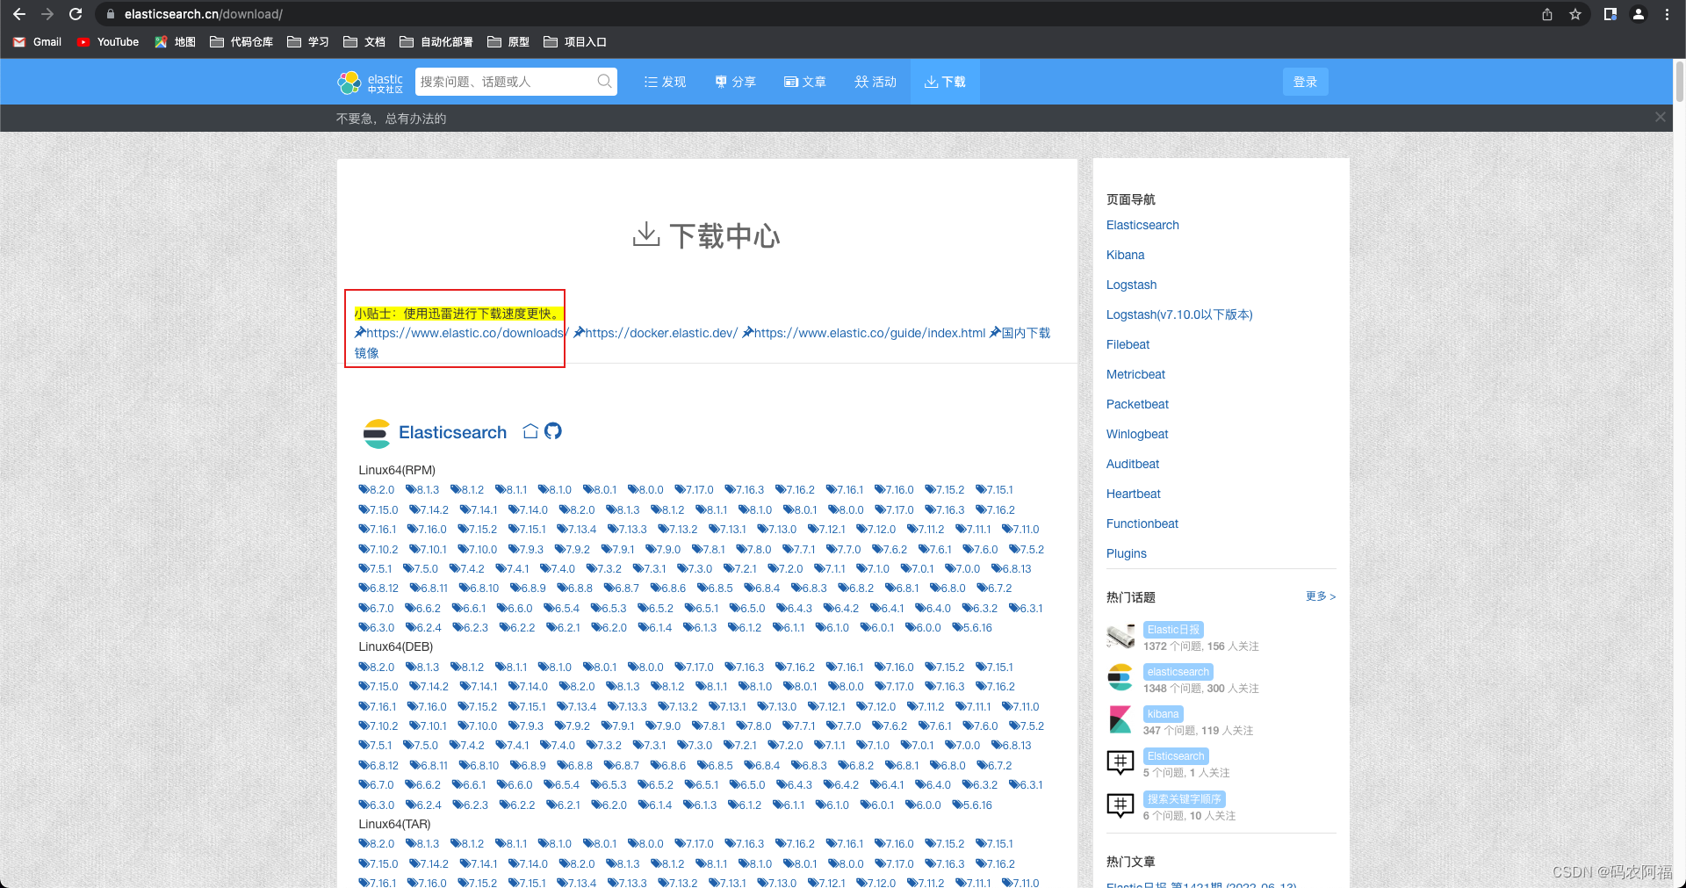
Task: Jump to Winlogbeat in page navigation
Action: (x=1137, y=434)
